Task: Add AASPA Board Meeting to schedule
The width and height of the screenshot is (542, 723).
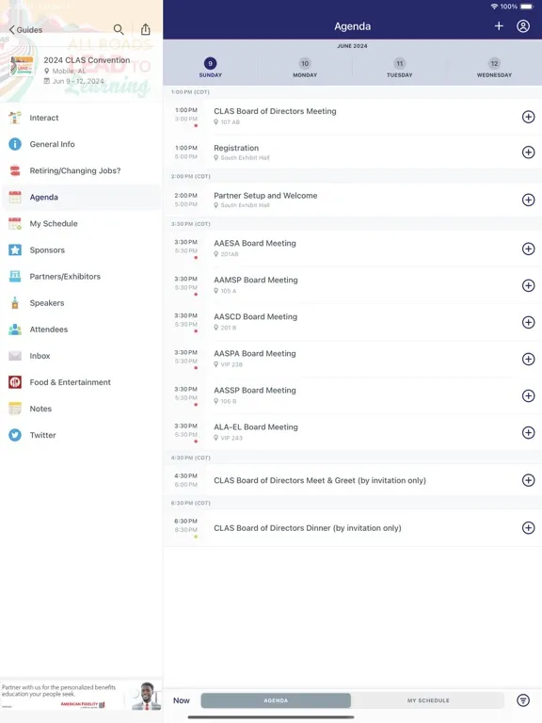Action: pyautogui.click(x=528, y=359)
